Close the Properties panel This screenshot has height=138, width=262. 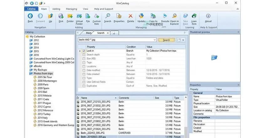click(238, 85)
